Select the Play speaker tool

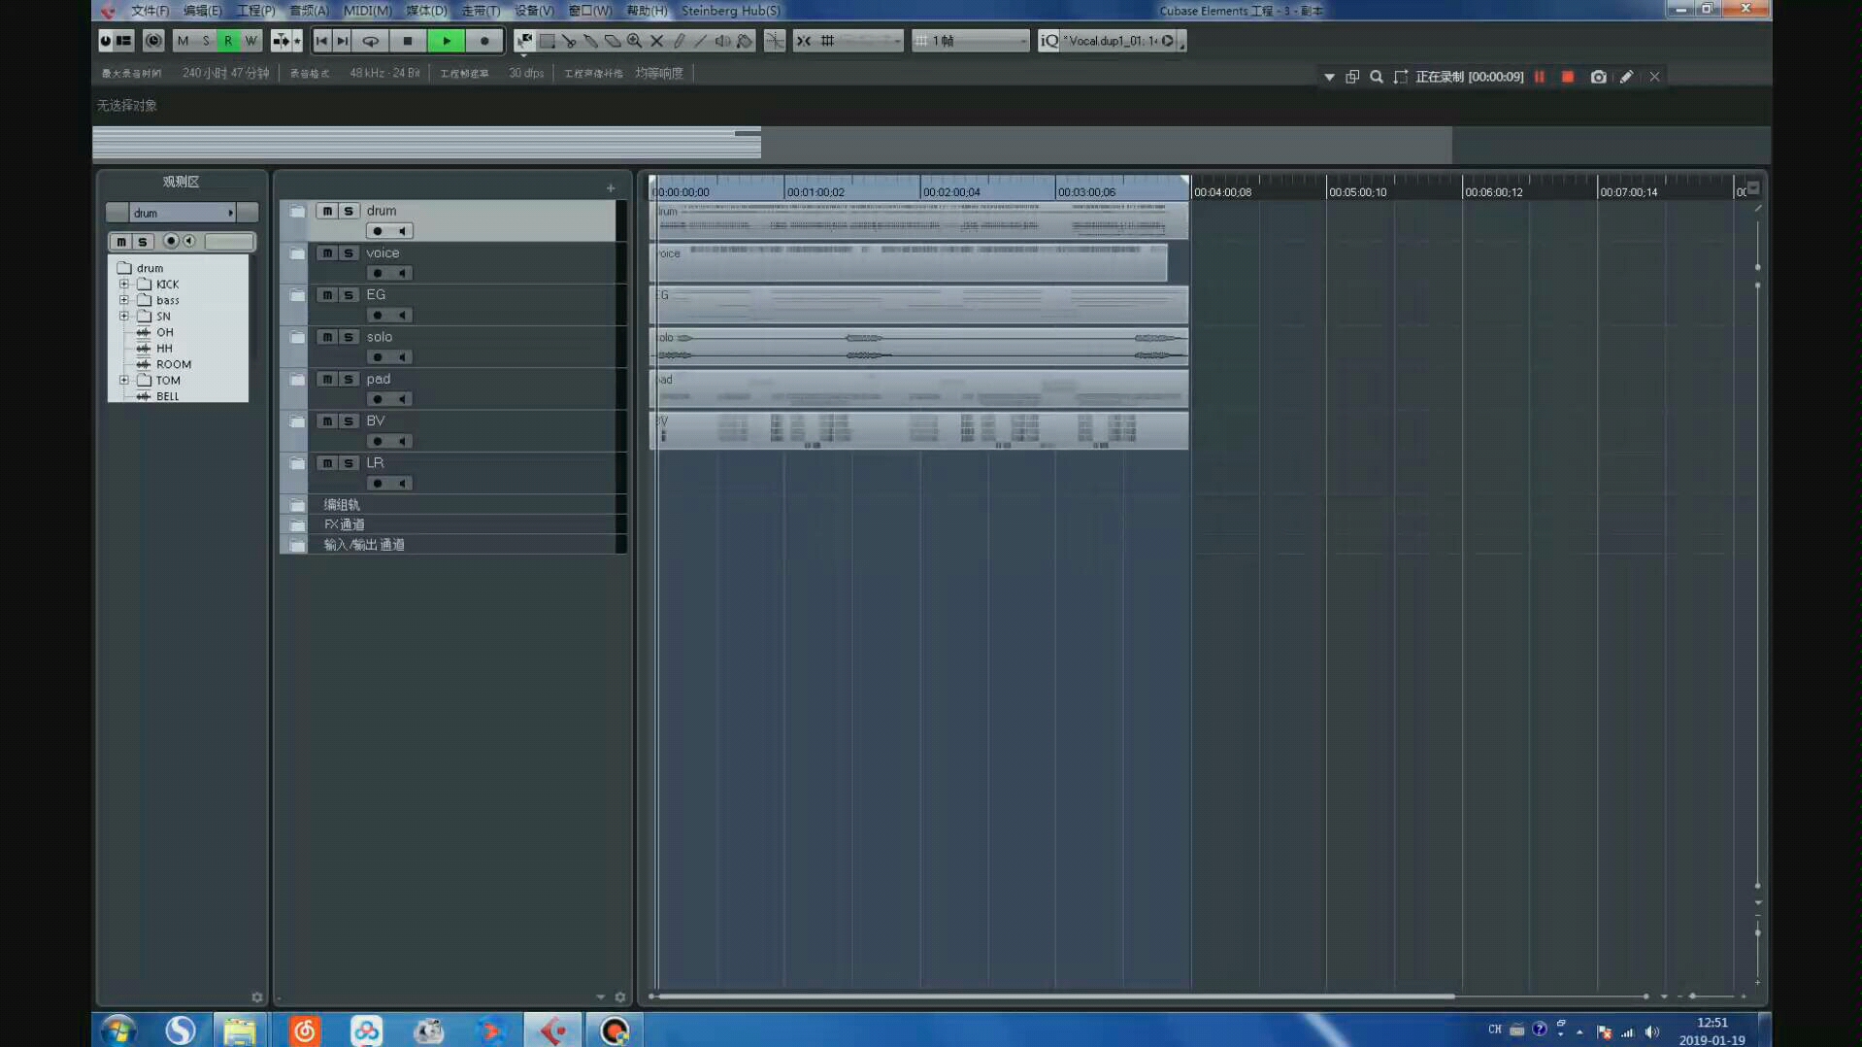(723, 41)
